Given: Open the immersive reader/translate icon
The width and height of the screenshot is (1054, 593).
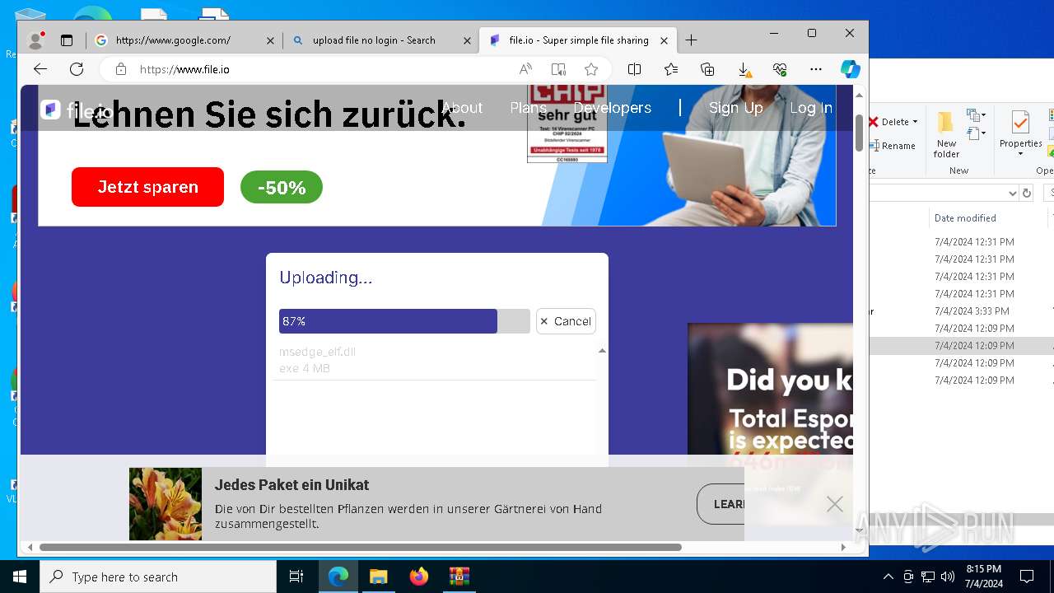Looking at the screenshot, I should (558, 69).
